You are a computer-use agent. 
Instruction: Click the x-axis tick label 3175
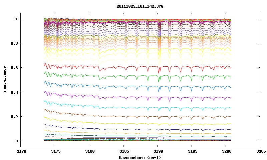(56, 151)
